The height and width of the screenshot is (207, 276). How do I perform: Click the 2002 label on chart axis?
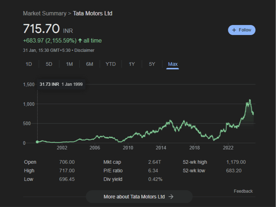tap(62, 148)
